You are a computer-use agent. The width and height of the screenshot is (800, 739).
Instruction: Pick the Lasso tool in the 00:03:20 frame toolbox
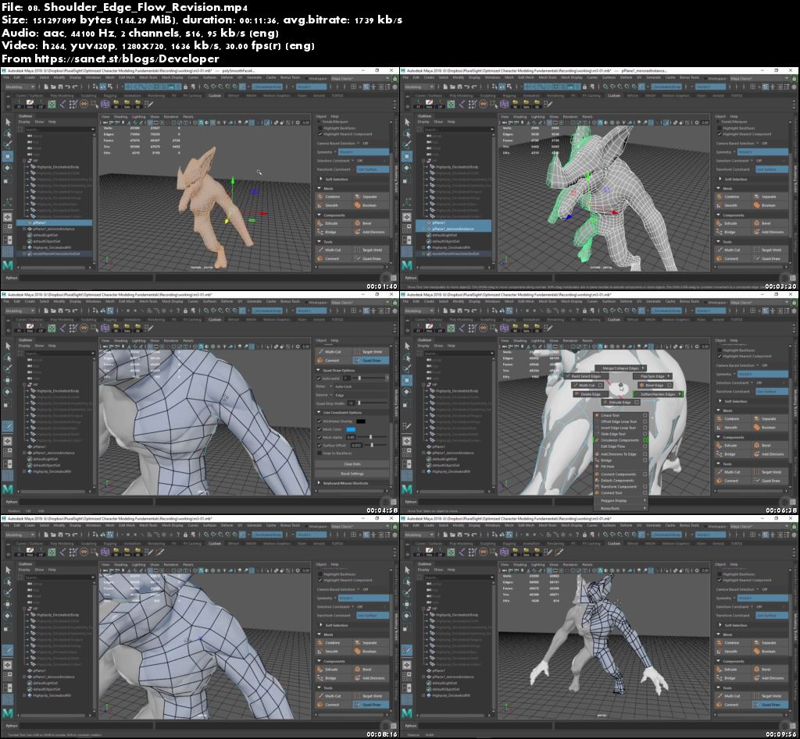tap(407, 133)
